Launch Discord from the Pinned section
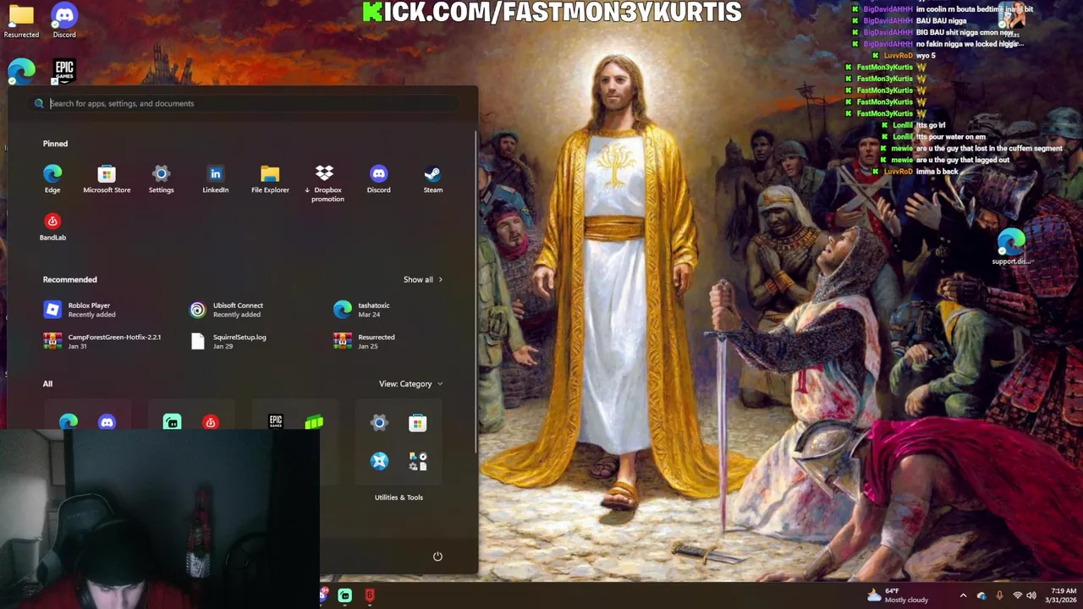Image resolution: width=1083 pixels, height=609 pixels. click(378, 178)
